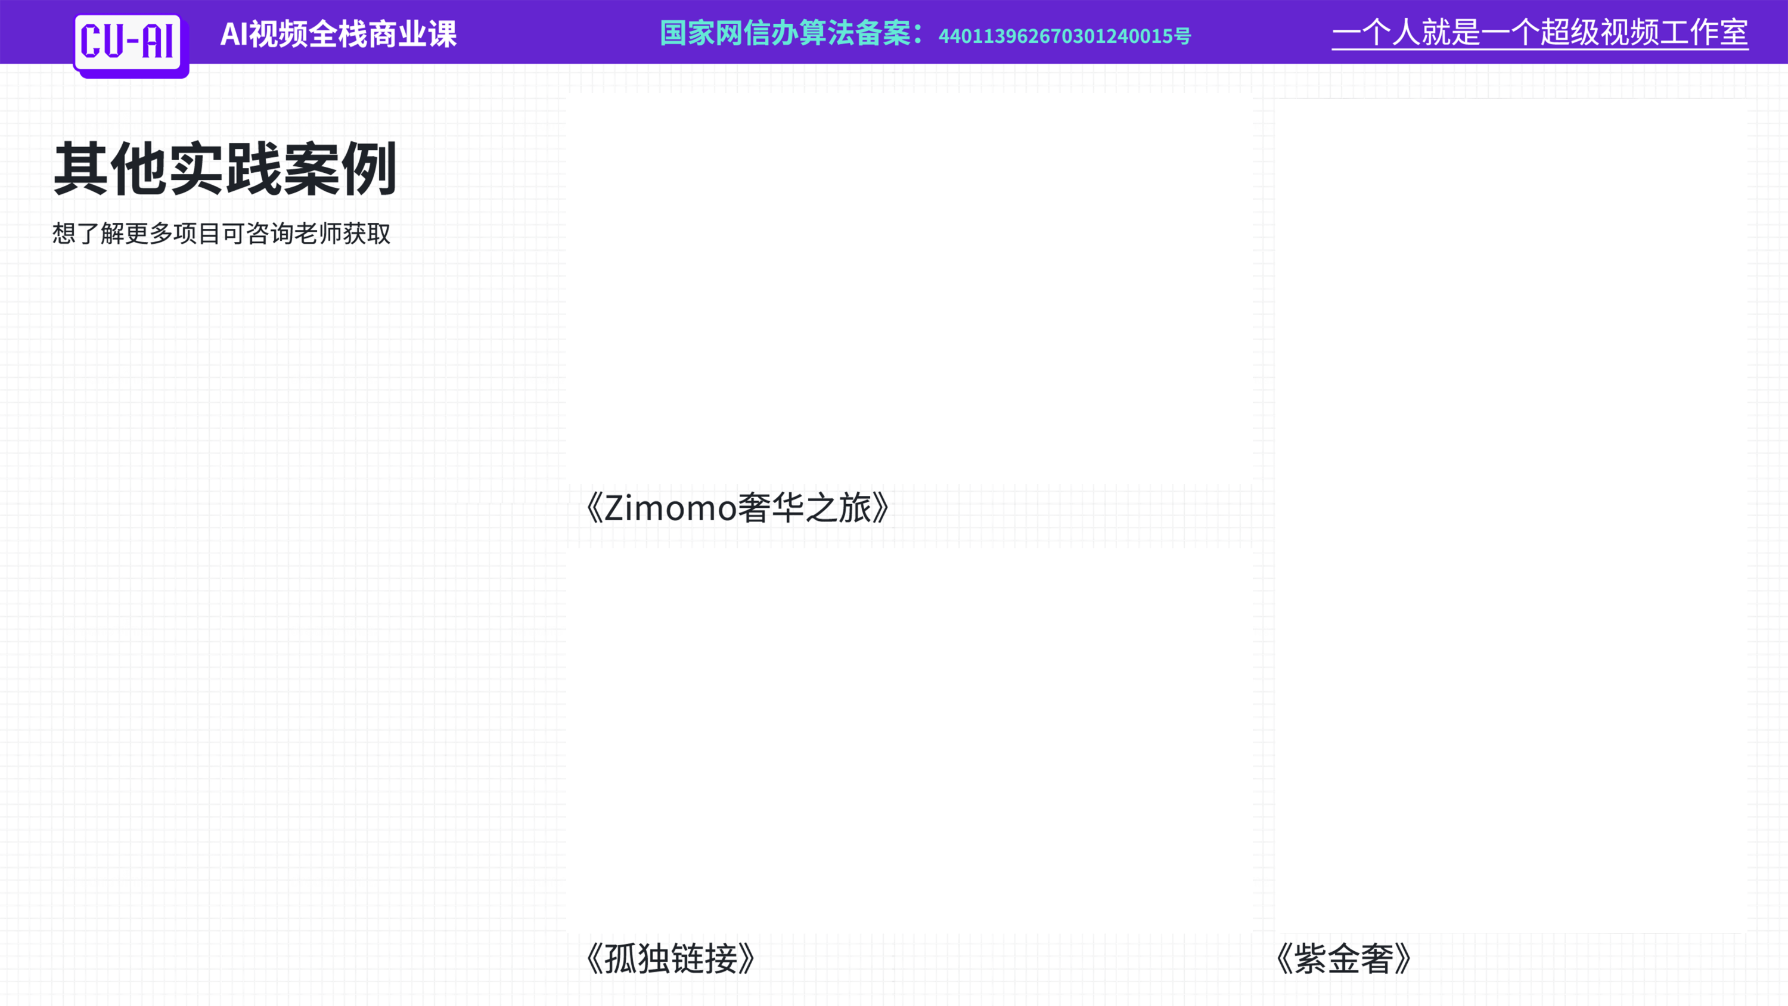Click 超级视频工作室 in the underlined slogan
This screenshot has height=1006, width=1788.
[1643, 32]
